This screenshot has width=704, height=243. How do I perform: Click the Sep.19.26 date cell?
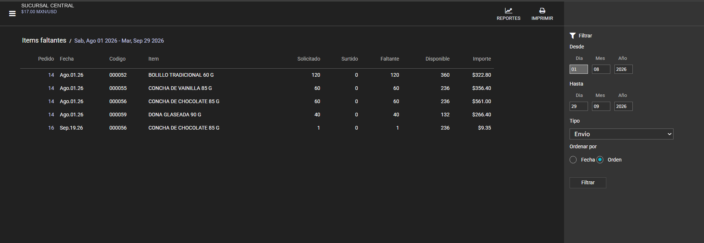71,128
